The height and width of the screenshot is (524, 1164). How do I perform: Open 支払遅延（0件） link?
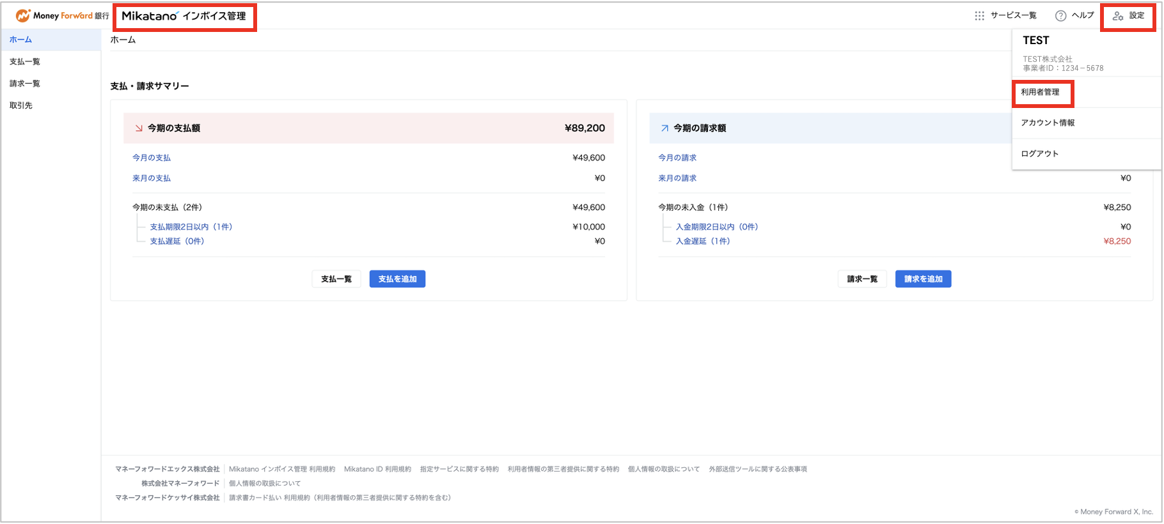pyautogui.click(x=177, y=241)
